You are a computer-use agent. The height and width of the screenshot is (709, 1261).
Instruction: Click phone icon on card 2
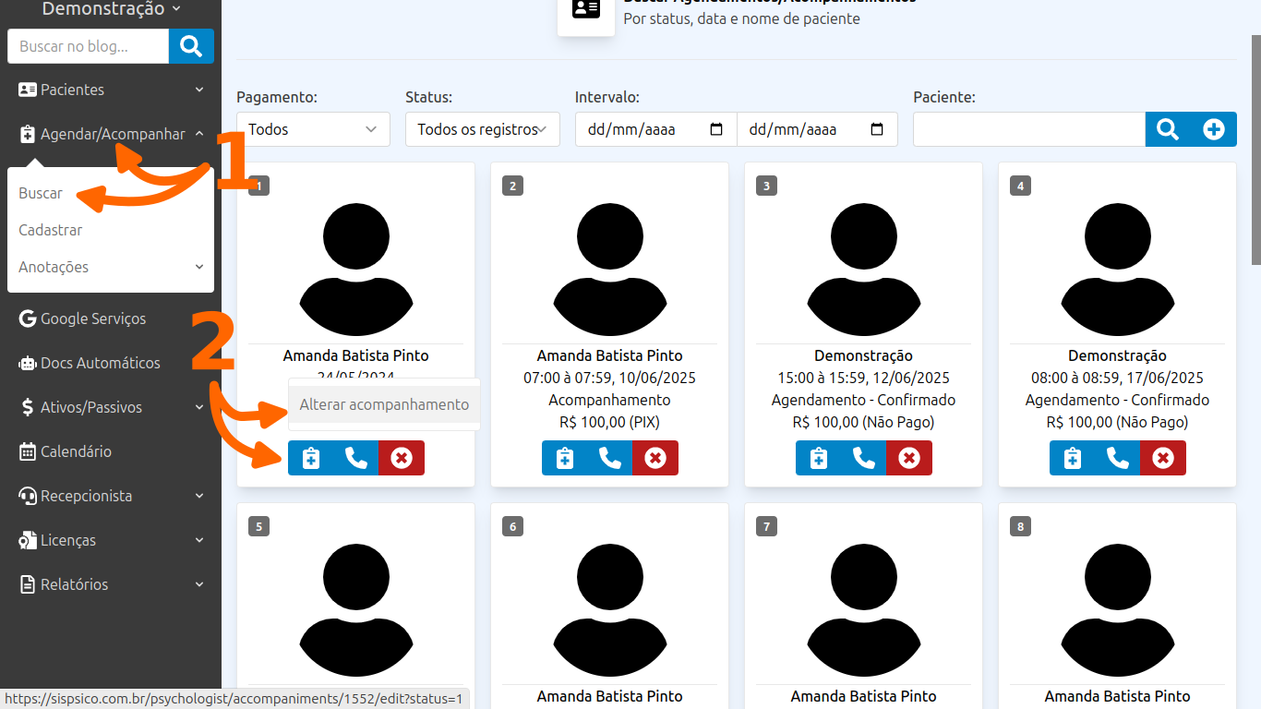[x=609, y=458]
